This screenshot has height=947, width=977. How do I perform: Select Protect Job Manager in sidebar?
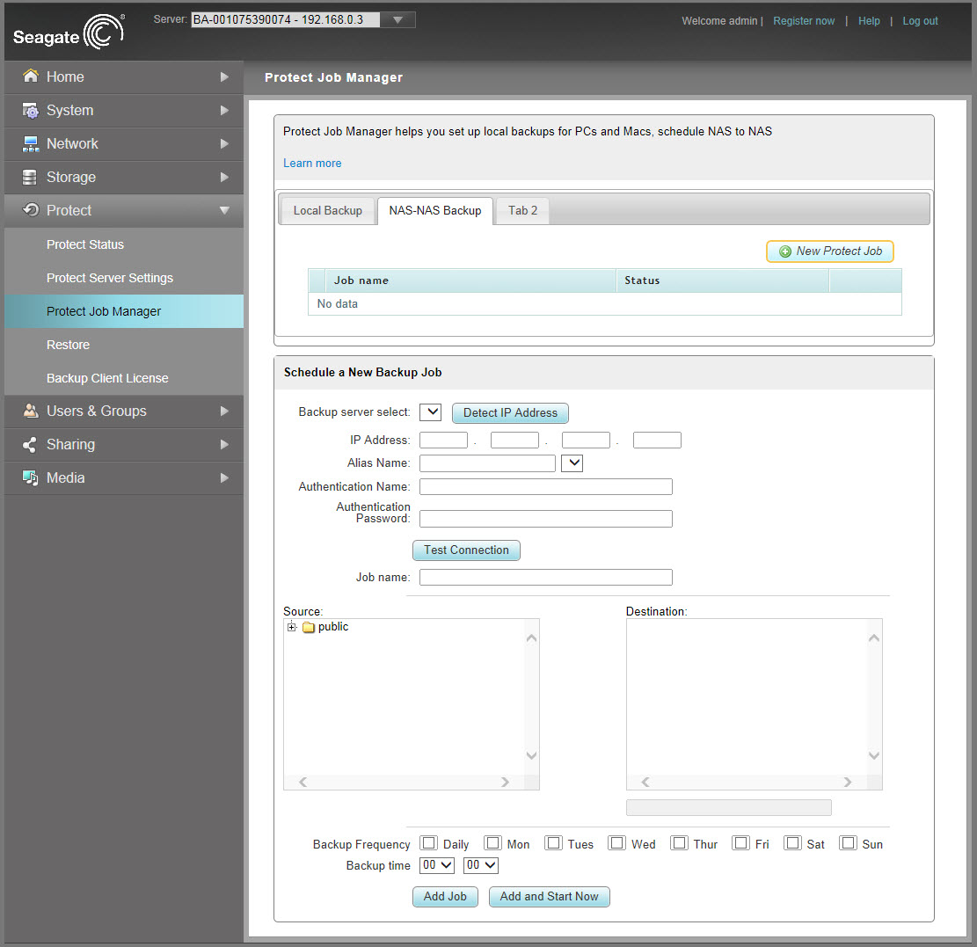point(124,311)
